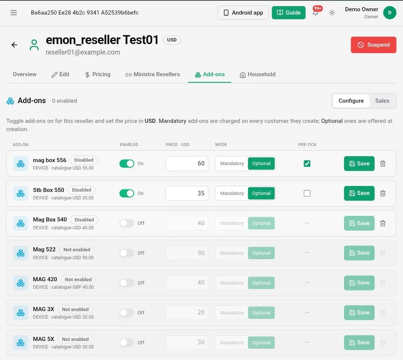Switch to the Sales view

pyautogui.click(x=382, y=101)
